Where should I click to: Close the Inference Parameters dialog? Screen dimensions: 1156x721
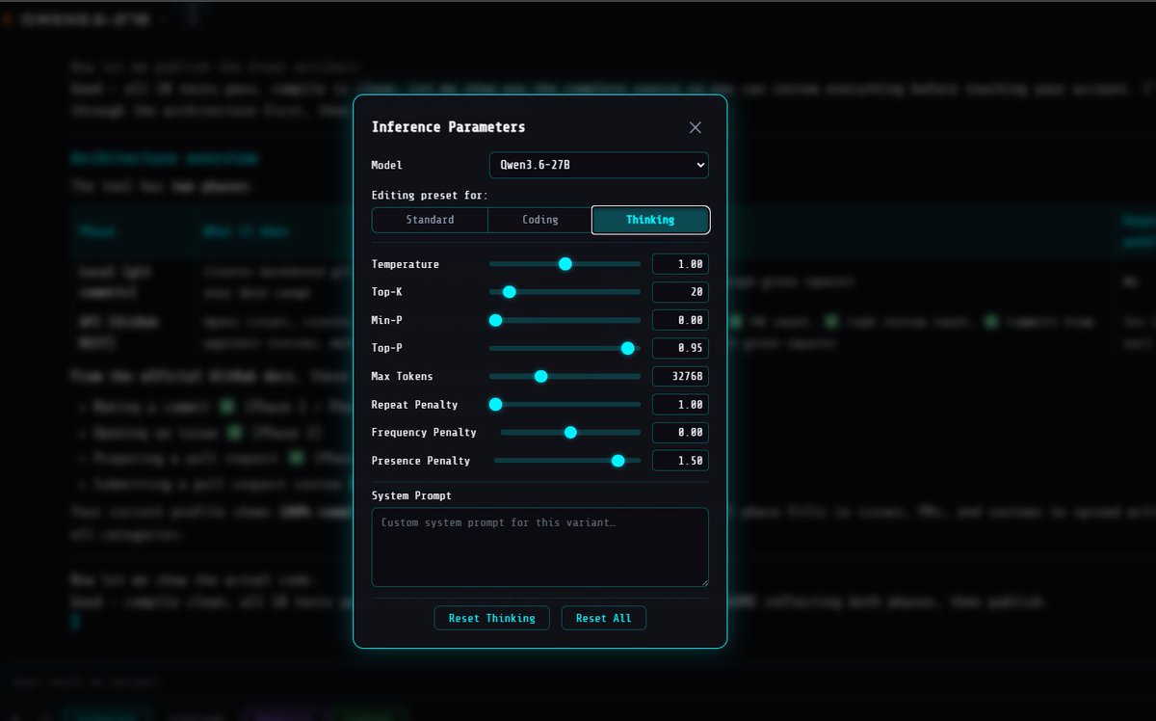click(696, 127)
